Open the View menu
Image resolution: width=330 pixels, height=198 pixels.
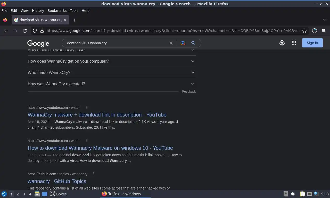(x=24, y=11)
